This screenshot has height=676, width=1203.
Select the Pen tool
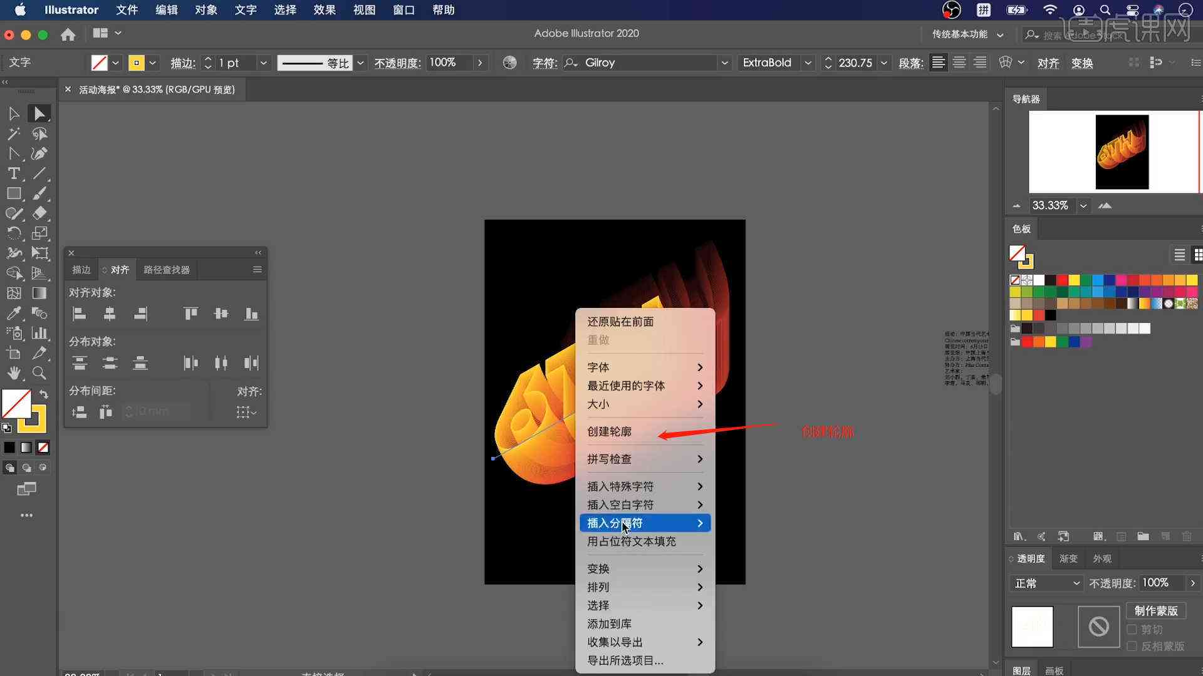click(14, 154)
